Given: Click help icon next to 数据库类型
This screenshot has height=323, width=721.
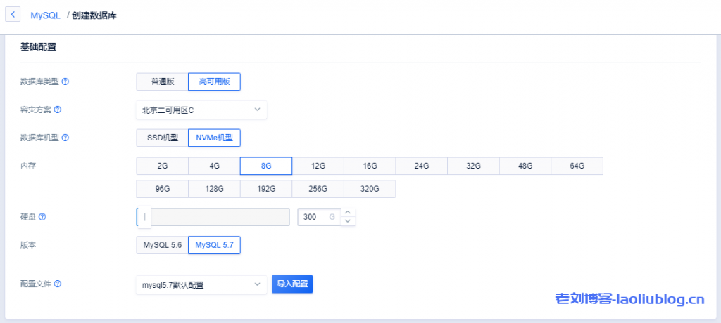Looking at the screenshot, I should (65, 81).
